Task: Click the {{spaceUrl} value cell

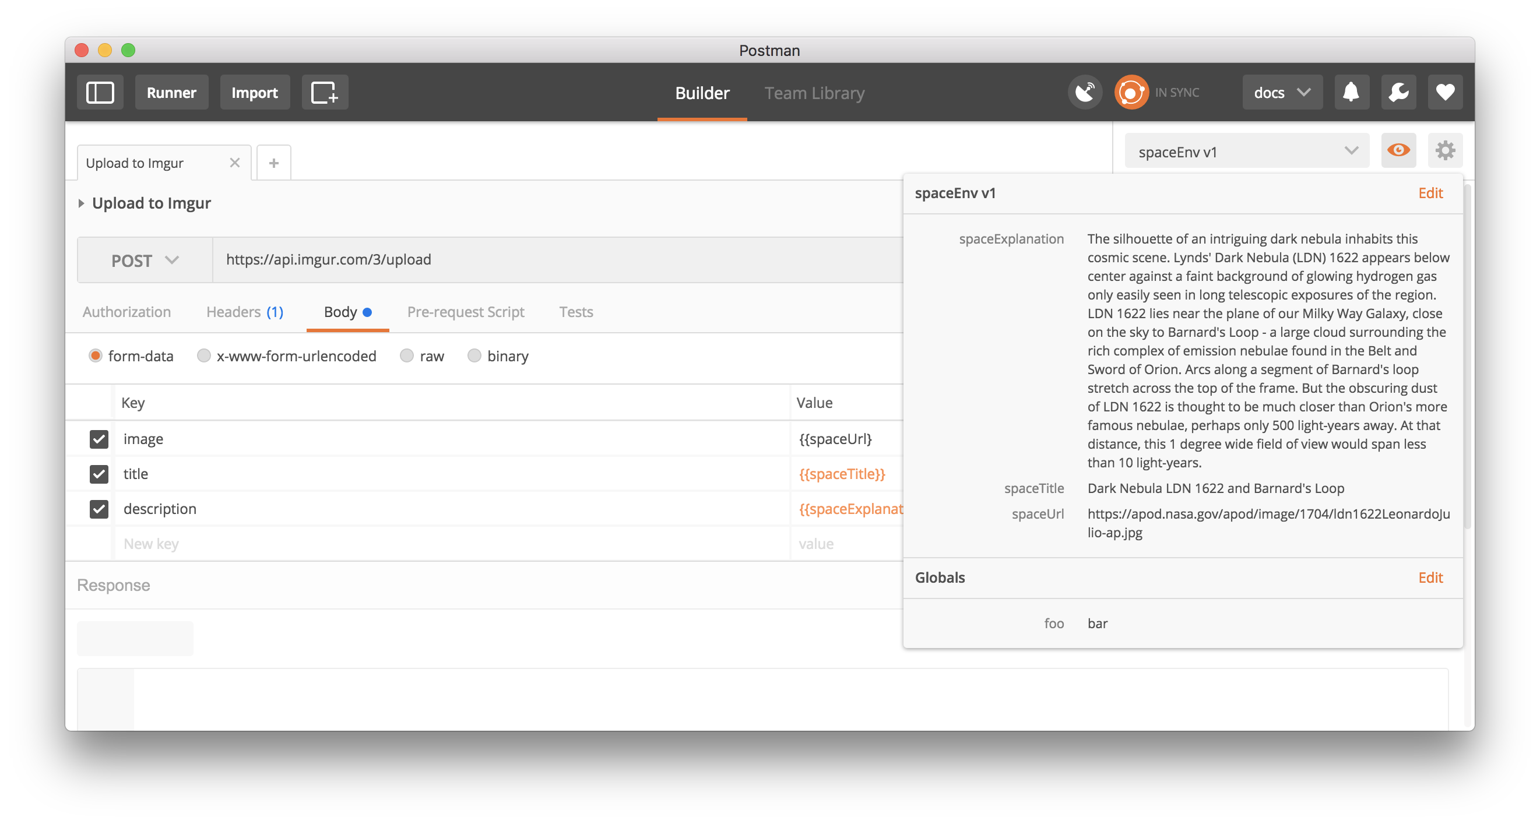Action: point(847,439)
